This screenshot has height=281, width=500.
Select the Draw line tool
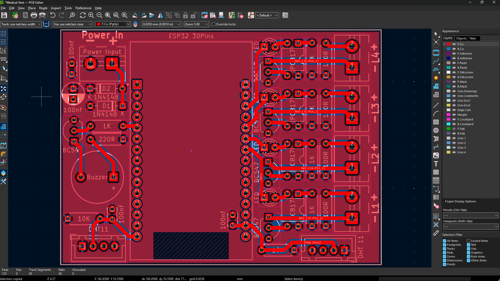(436, 105)
